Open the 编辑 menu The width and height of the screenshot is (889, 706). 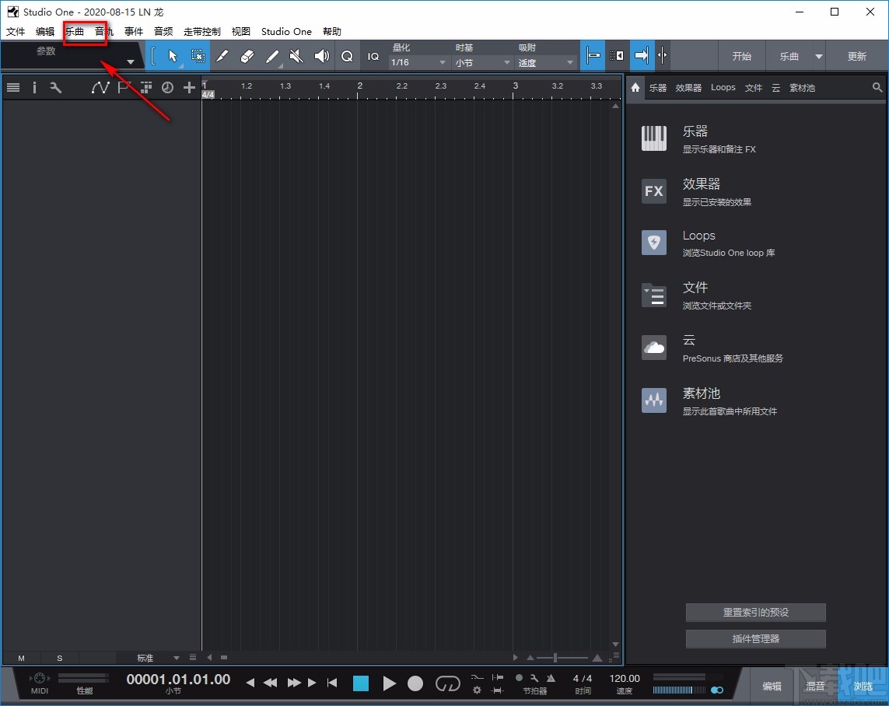coord(45,31)
